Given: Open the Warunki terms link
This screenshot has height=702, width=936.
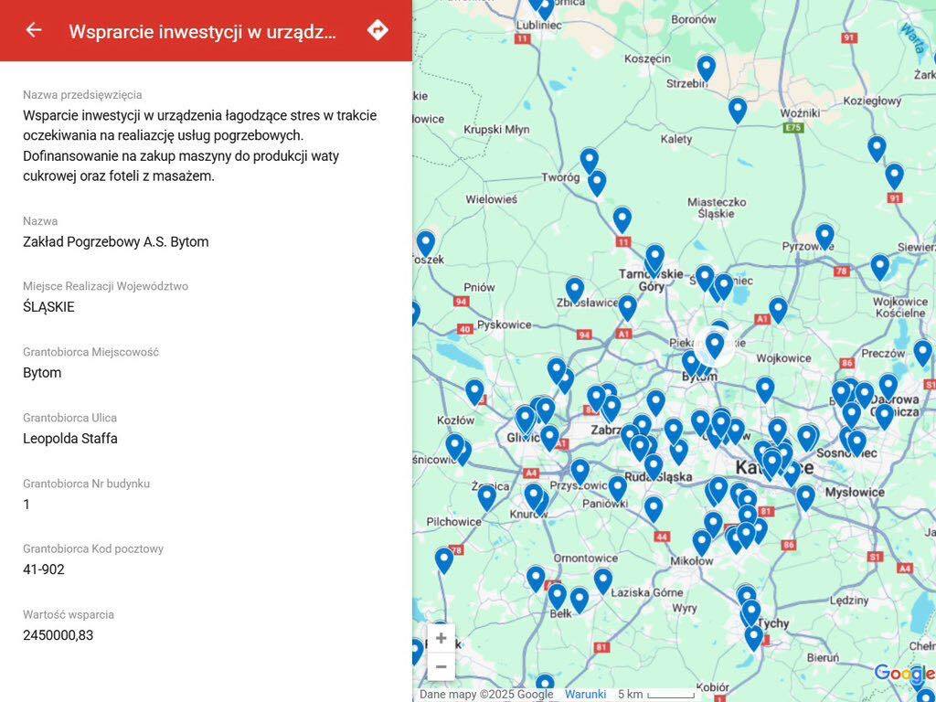Looking at the screenshot, I should point(585,695).
